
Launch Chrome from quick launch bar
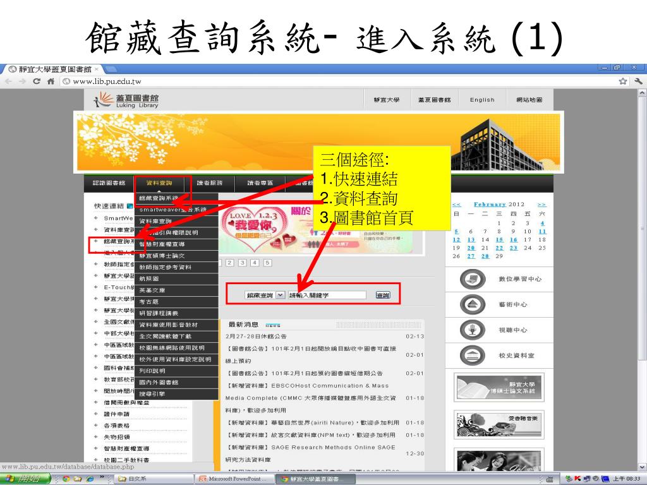coord(66,479)
